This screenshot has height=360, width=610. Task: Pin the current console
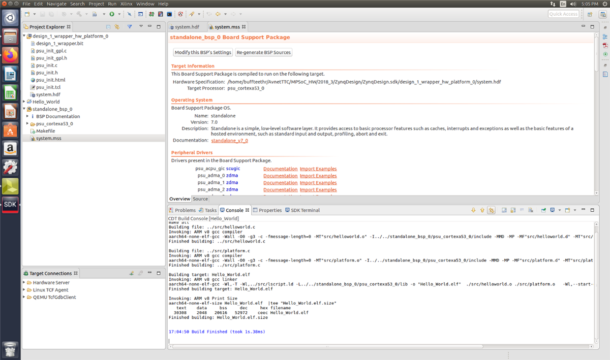point(543,210)
